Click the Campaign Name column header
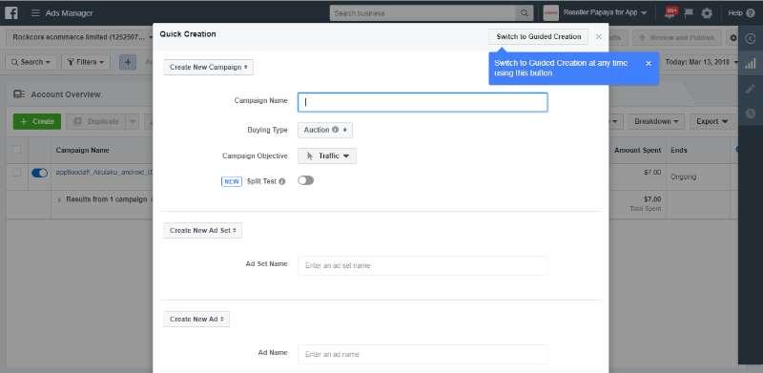 [82, 150]
